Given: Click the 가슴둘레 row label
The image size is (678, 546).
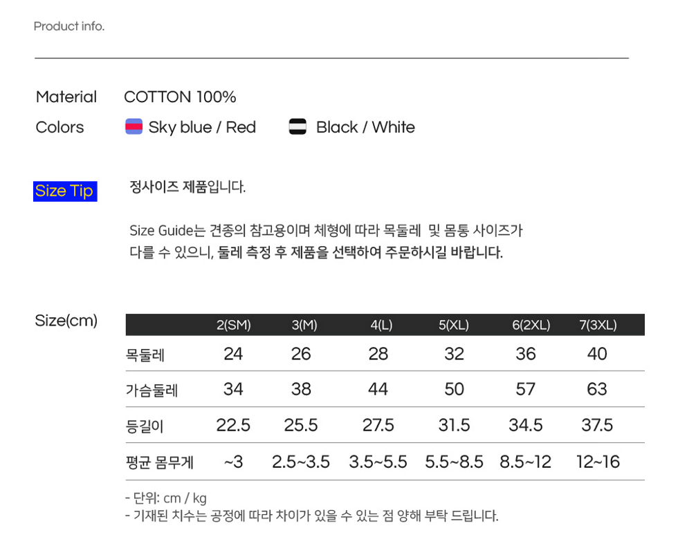Looking at the screenshot, I should coord(152,390).
